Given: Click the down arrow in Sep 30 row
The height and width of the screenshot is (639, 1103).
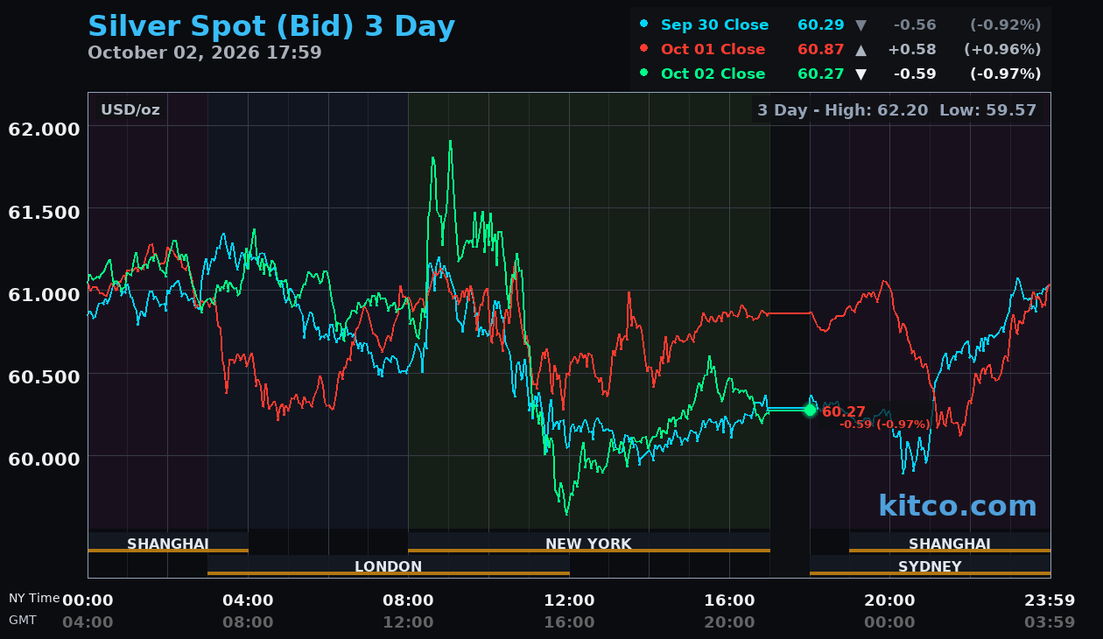Looking at the screenshot, I should click(861, 25).
